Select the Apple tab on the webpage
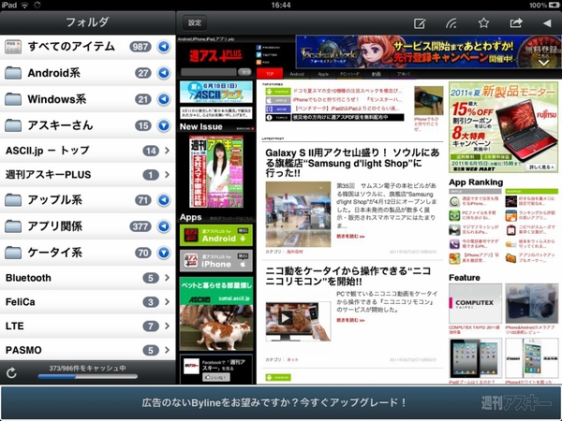This screenshot has width=562, height=421. pyautogui.click(x=323, y=74)
